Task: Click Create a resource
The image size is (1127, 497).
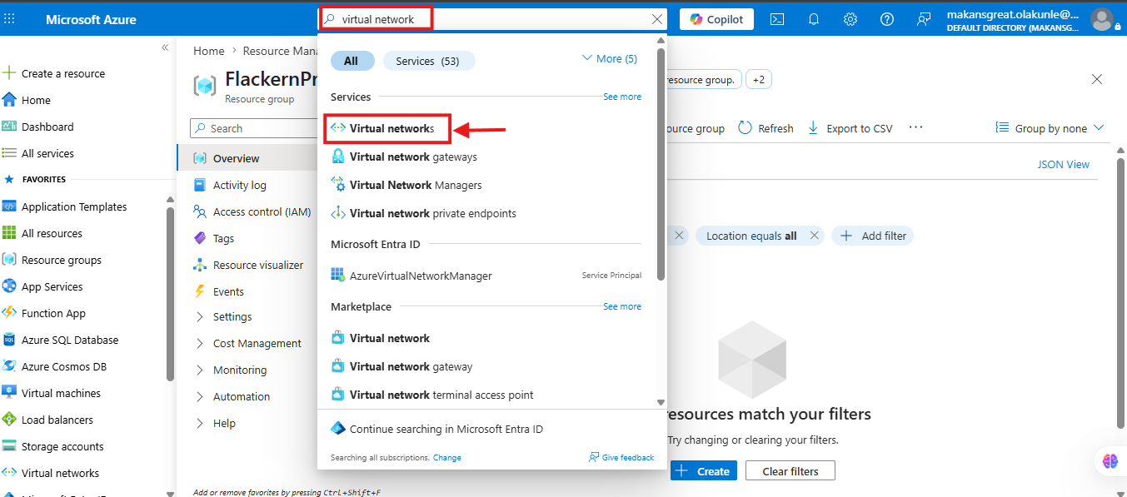Action: [x=54, y=73]
